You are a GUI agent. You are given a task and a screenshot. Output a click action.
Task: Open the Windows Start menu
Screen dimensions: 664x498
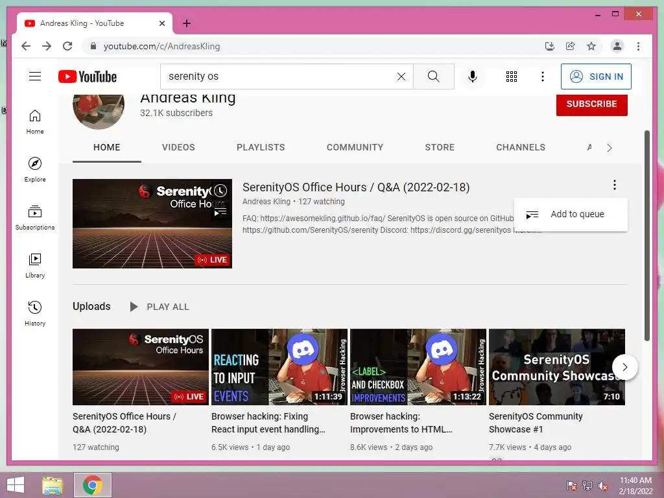[x=16, y=485]
